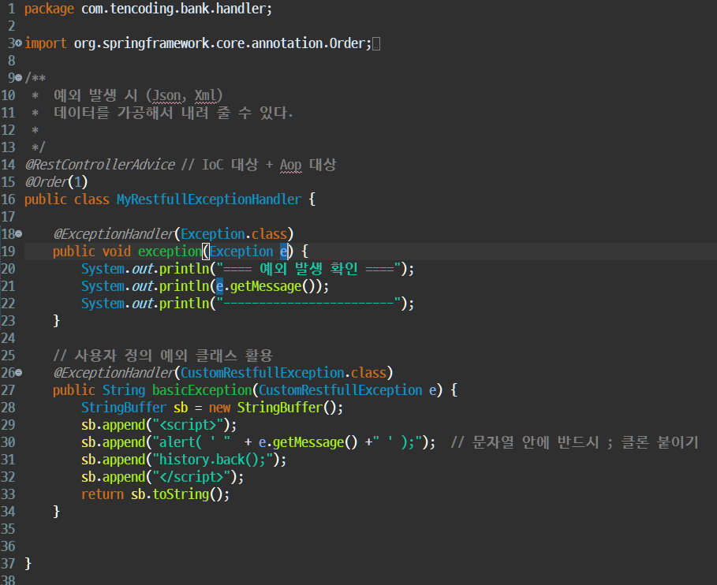
Task: Click StringBuffer type declaration on line 28
Action: point(124,408)
